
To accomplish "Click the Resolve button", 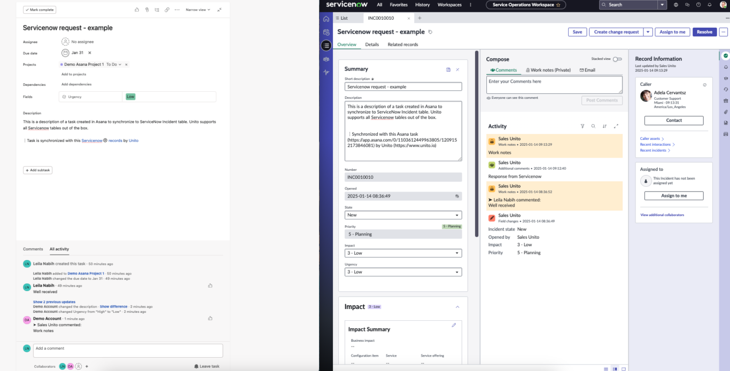I will (x=704, y=32).
